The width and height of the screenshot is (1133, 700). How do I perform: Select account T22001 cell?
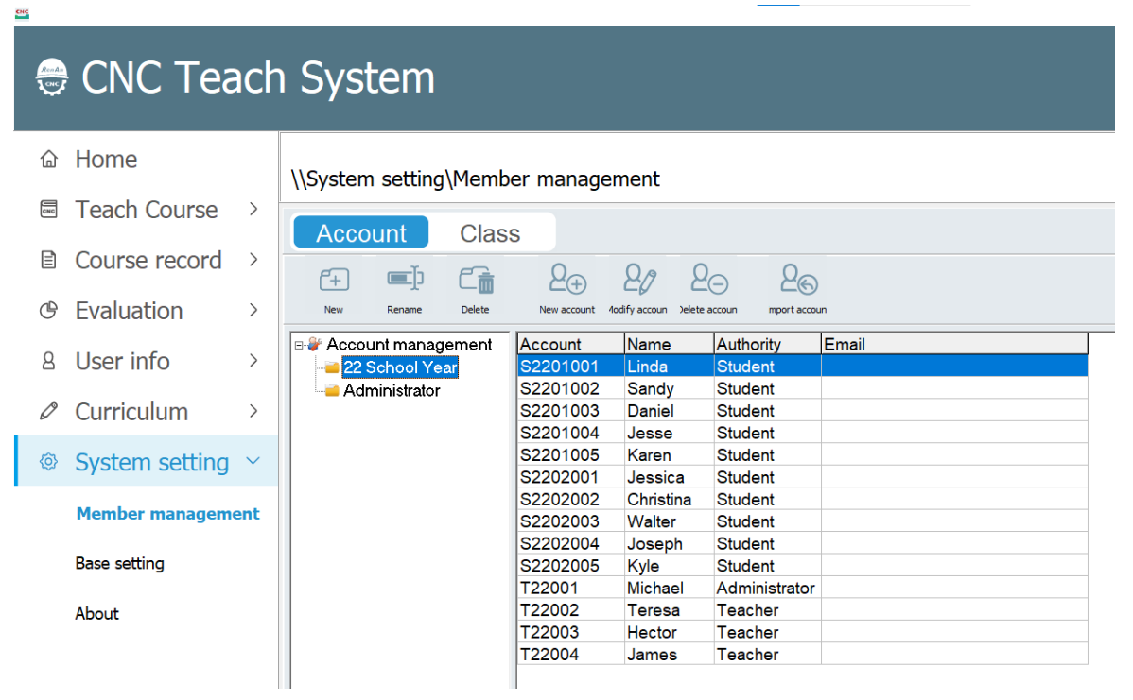(571, 588)
